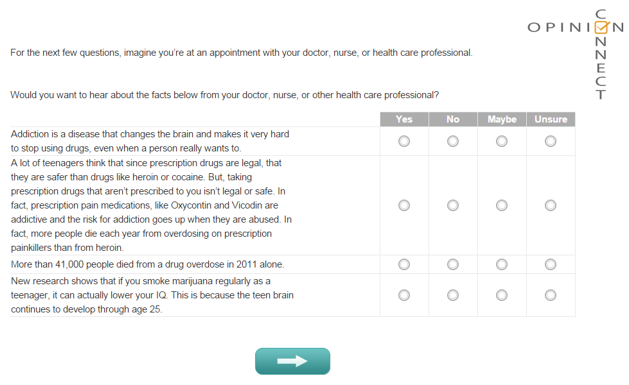
Task: Select Unsure for 41,000 overdose deaths fact
Action: click(551, 264)
